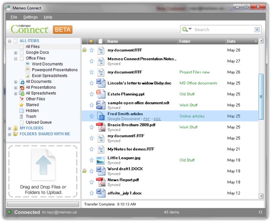Image resolution: width=271 pixels, height=222 pixels.
Task: Open the Starred items list
Action: (x=32, y=105)
